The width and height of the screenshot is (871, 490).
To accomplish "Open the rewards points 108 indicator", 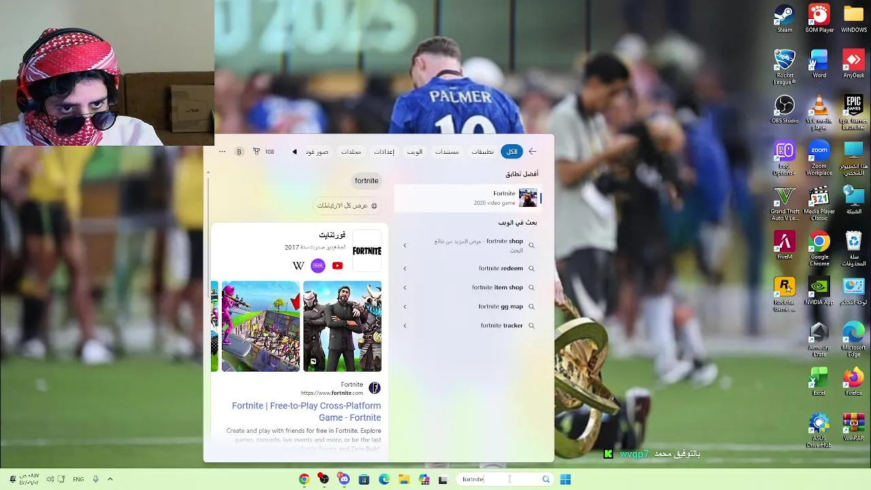I will (x=264, y=152).
